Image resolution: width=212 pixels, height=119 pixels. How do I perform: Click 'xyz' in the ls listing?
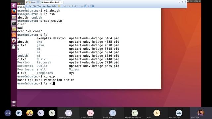(72, 73)
